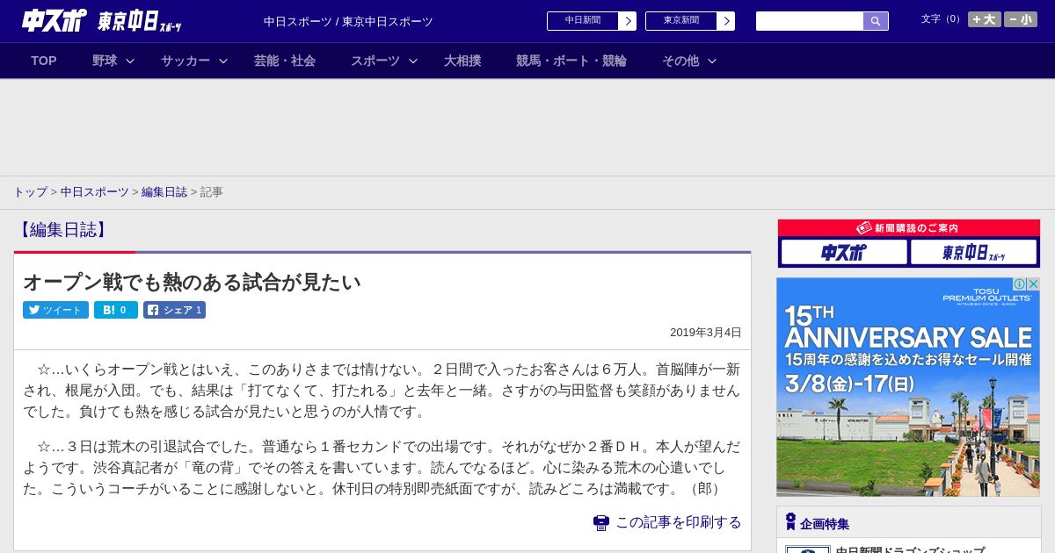Increase text size with ＋大 button
The width and height of the screenshot is (1055, 553).
click(985, 19)
